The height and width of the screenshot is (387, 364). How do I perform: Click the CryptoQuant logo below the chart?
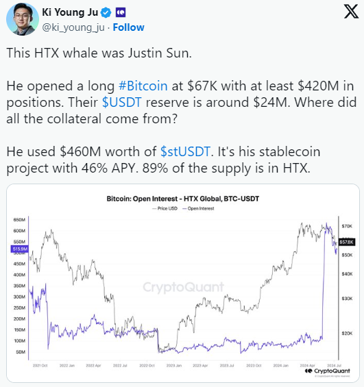click(x=328, y=371)
